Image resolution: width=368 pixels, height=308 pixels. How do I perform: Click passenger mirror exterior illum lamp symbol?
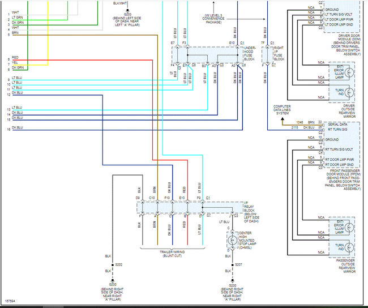click(349, 227)
